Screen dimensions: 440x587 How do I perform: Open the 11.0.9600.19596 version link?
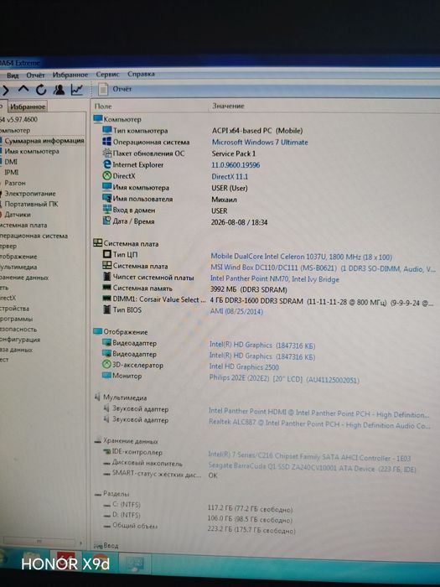click(236, 165)
